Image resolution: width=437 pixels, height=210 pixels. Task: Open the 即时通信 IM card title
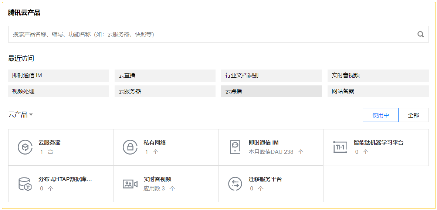[263, 143]
